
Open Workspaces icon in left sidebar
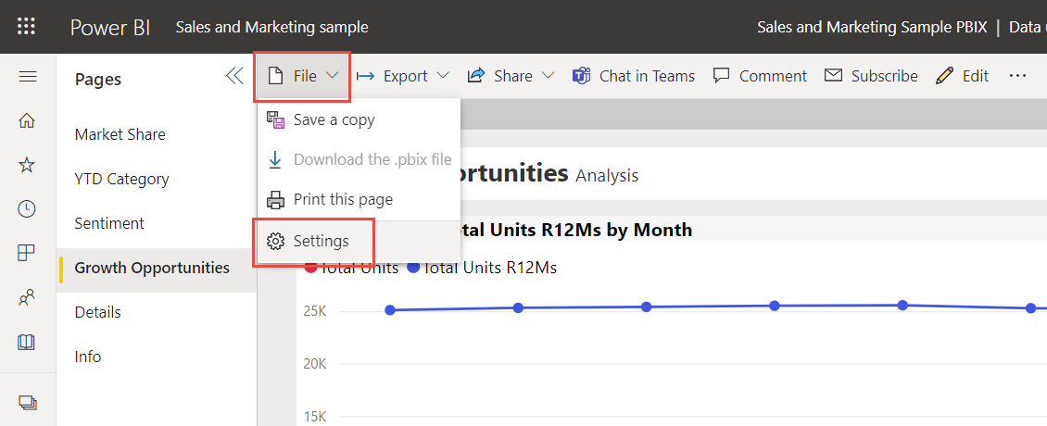27,402
